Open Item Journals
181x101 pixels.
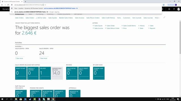pos(137,18)
